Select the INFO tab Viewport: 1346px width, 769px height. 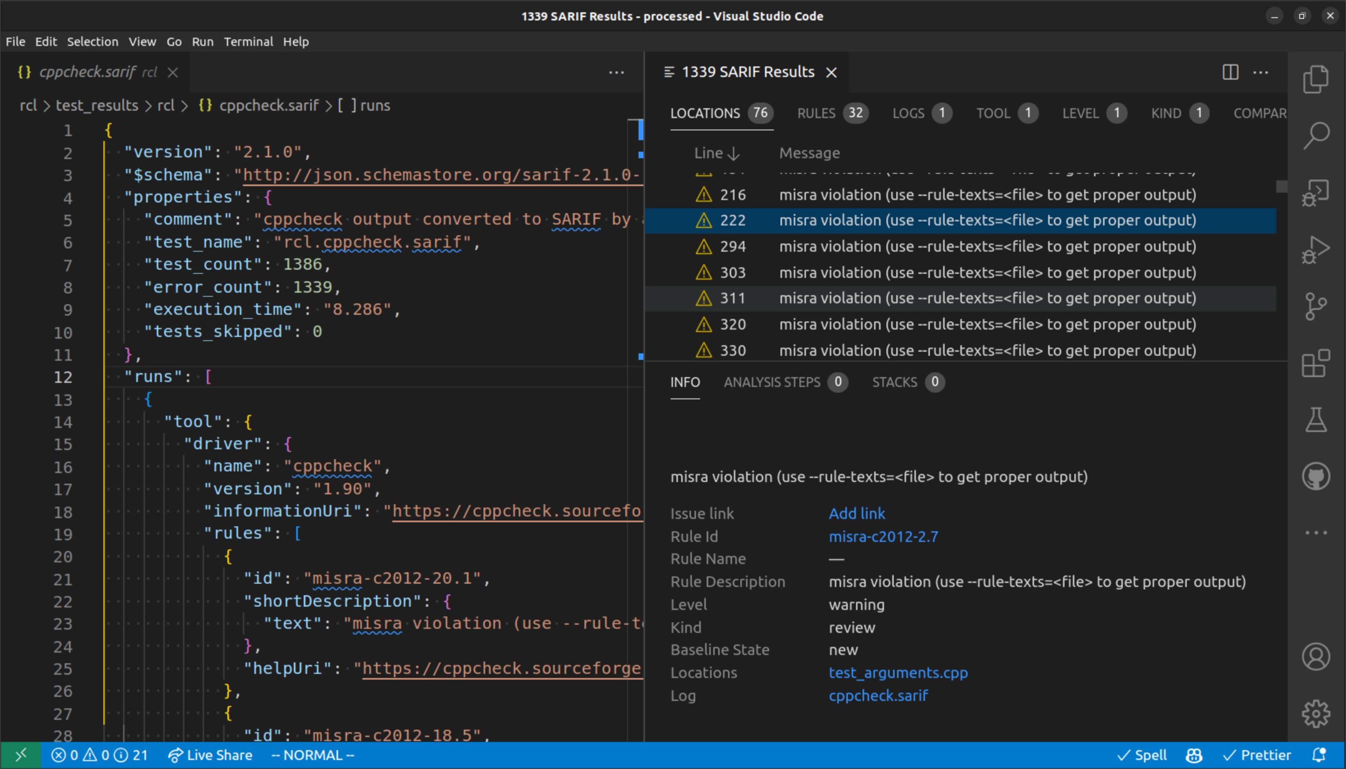pos(684,382)
